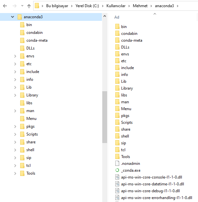Screen dimensions: 198x202
Task: Expand the etc node in tree
Action: click(15, 64)
